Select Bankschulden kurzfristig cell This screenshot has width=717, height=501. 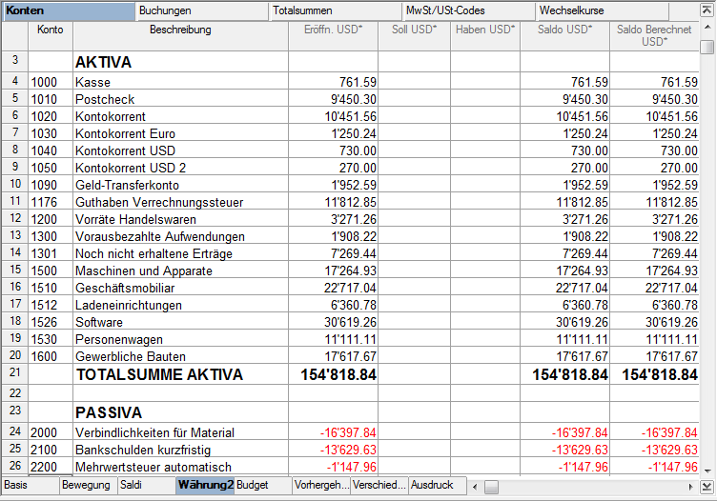[x=180, y=450]
